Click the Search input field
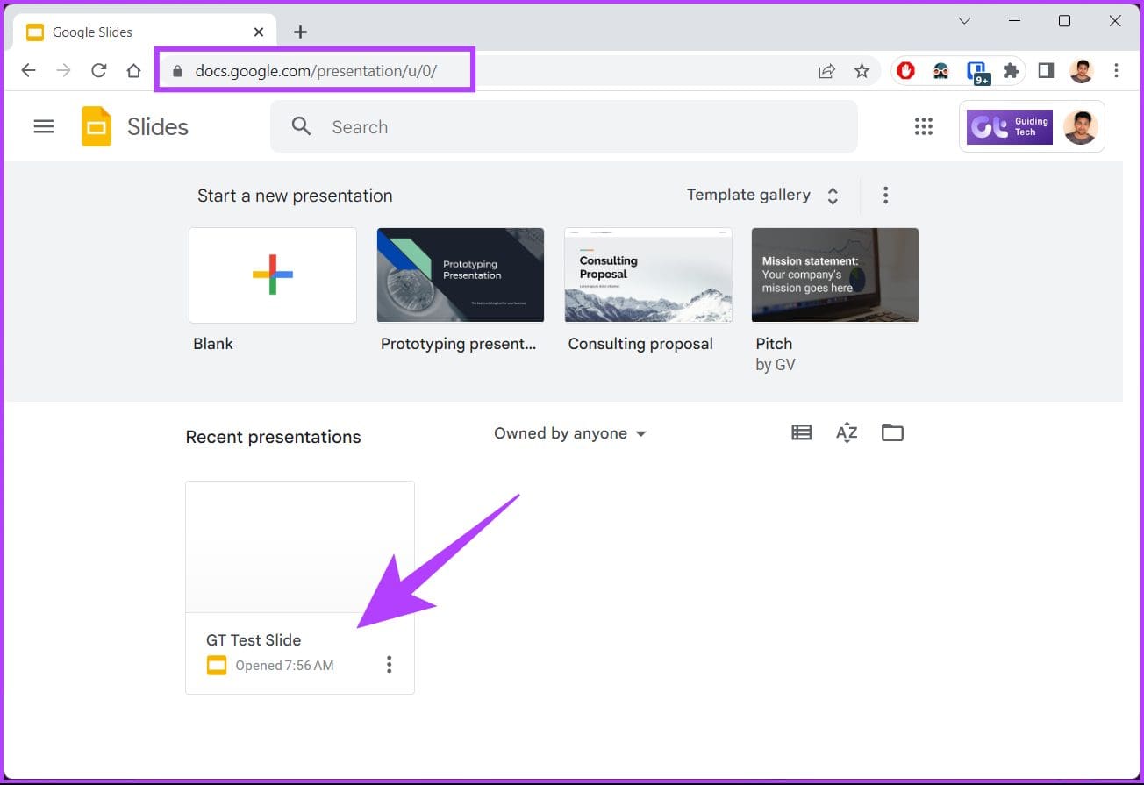Viewport: 1144px width, 785px height. pos(564,126)
